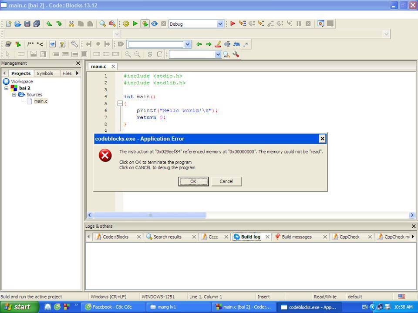Viewport: 418px width, 313px height.
Task: Switch to the Files tab
Action: [67, 73]
